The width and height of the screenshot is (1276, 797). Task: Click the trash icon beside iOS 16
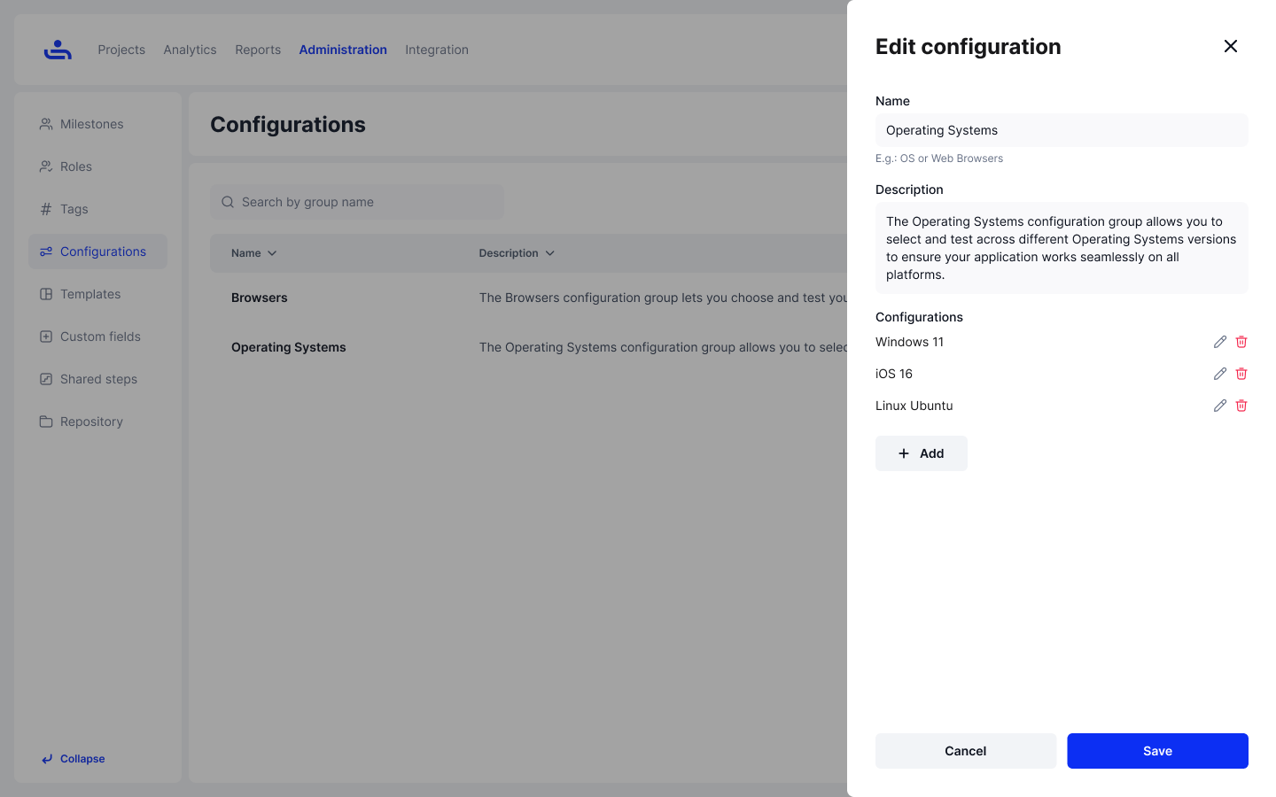click(1241, 374)
